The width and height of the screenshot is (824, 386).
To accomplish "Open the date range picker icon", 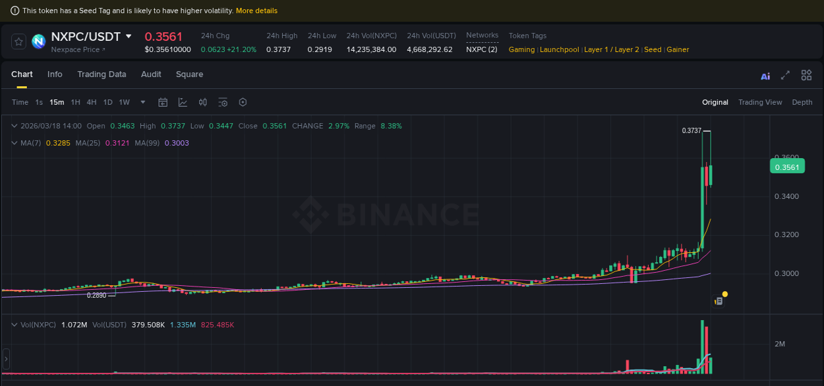I will tap(163, 102).
